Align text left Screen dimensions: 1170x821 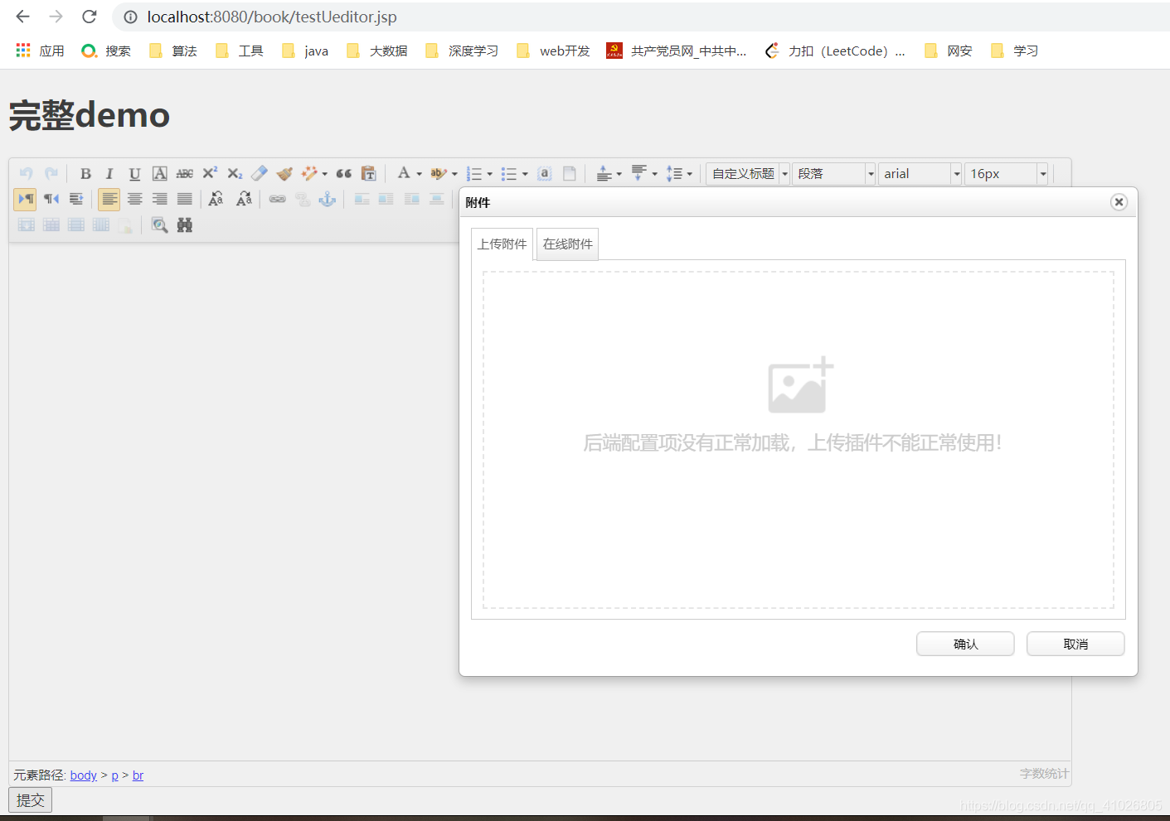pos(109,199)
